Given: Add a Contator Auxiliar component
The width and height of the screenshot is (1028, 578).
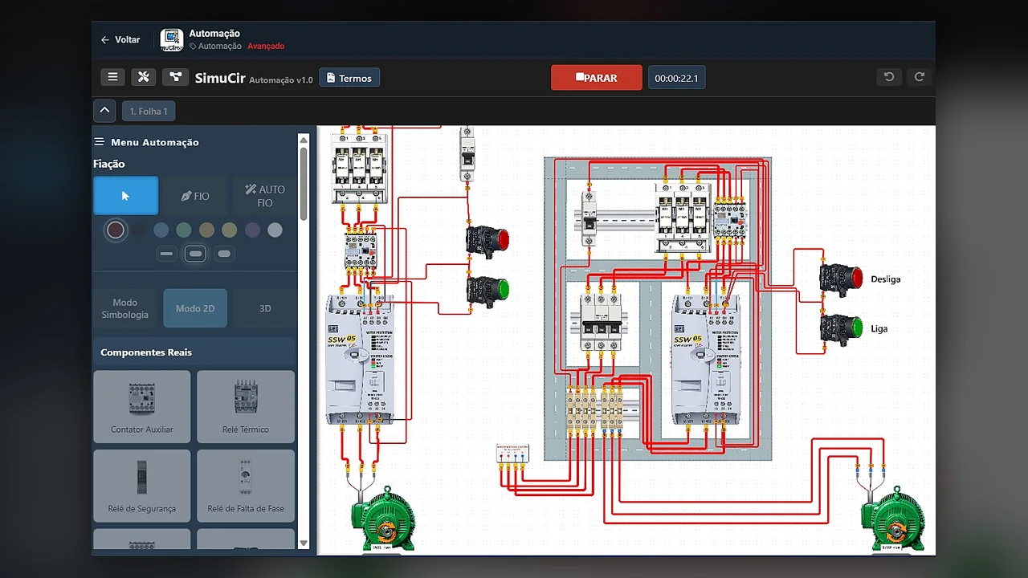Looking at the screenshot, I should [x=142, y=406].
